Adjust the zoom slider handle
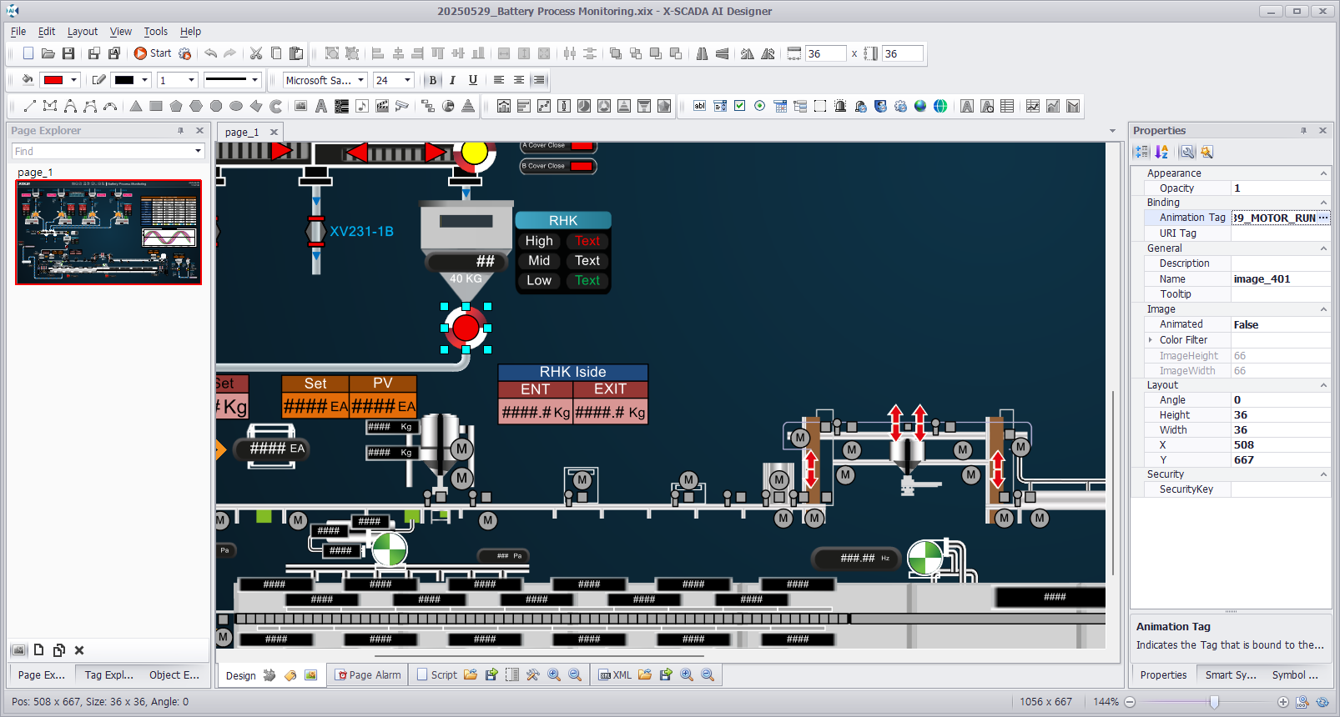Screen dimensions: 1340x717 1215,702
